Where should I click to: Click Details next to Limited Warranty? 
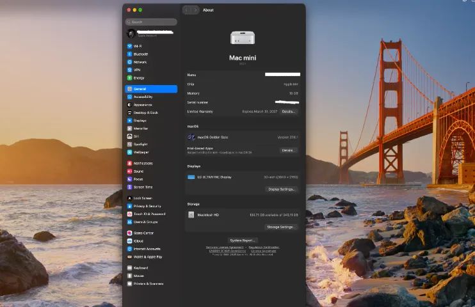288,111
